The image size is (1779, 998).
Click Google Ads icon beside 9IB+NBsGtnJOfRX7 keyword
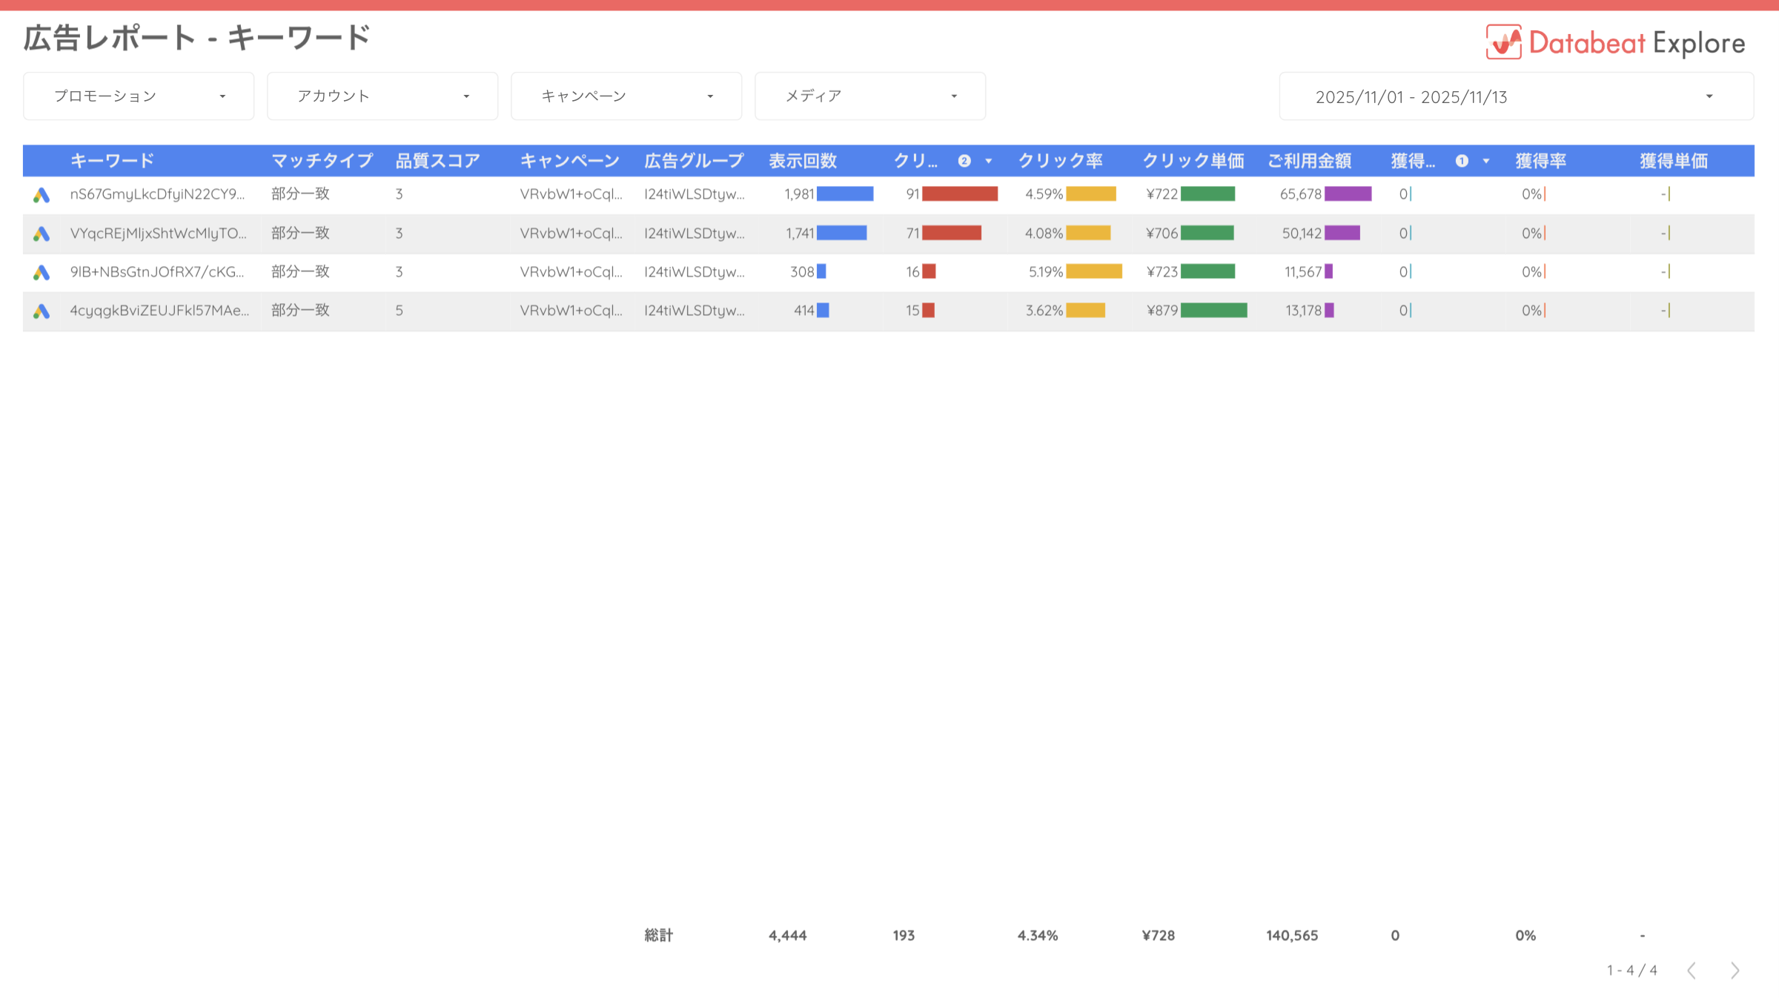point(42,273)
